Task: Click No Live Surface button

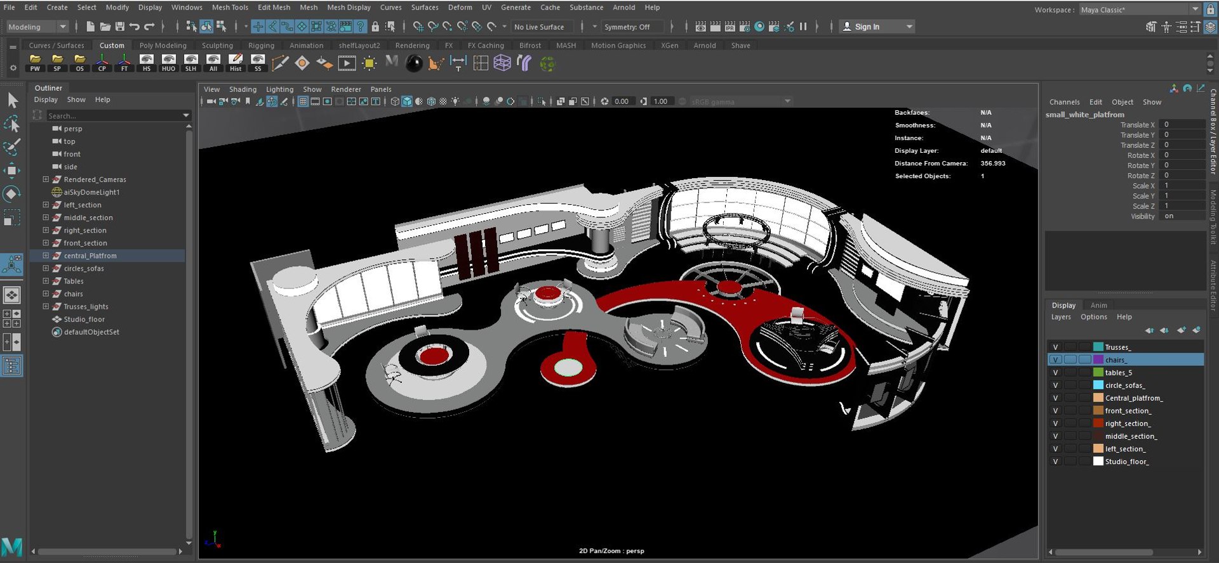Action: click(x=542, y=27)
